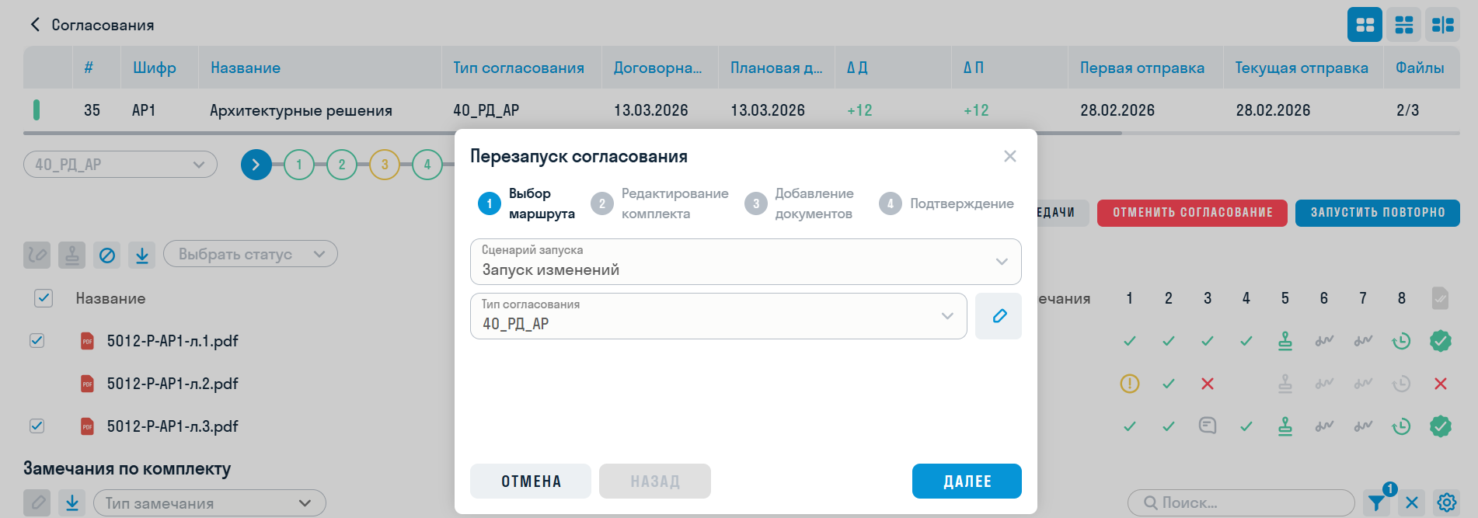Open the filter icon with badge 1

[x=1377, y=502]
